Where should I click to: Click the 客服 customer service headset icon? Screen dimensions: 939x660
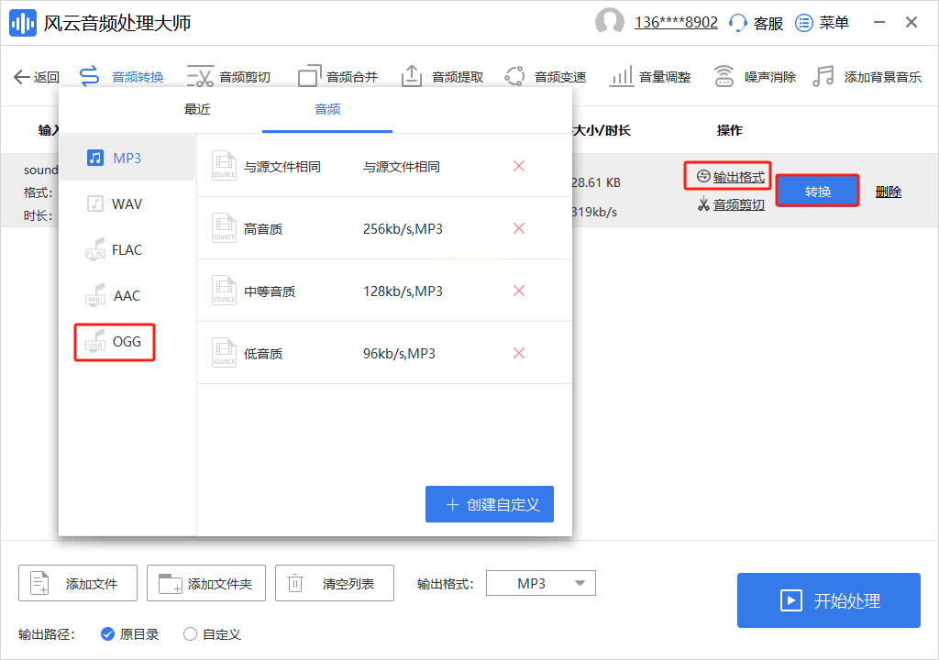[738, 23]
